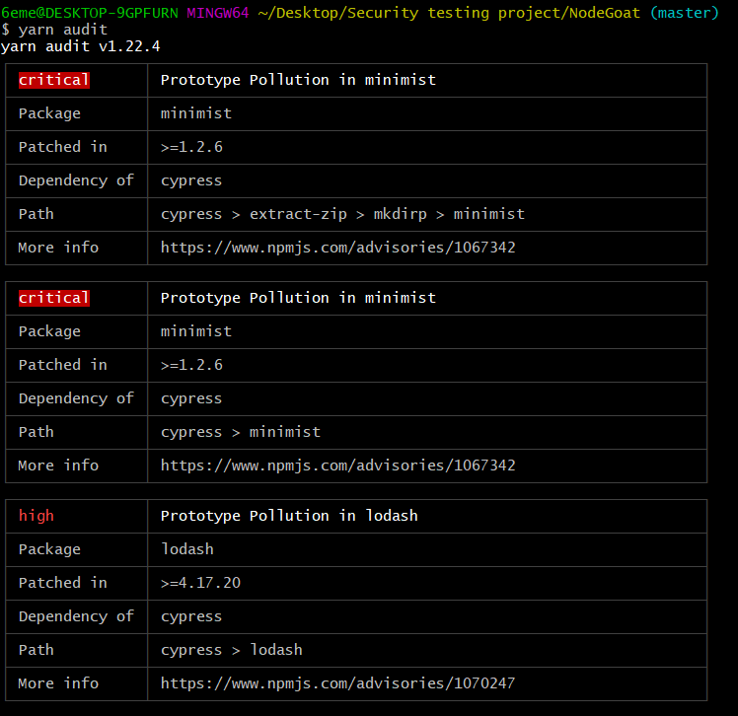Open the advisories/1070247 link
This screenshot has width=738, height=716.
tap(338, 683)
